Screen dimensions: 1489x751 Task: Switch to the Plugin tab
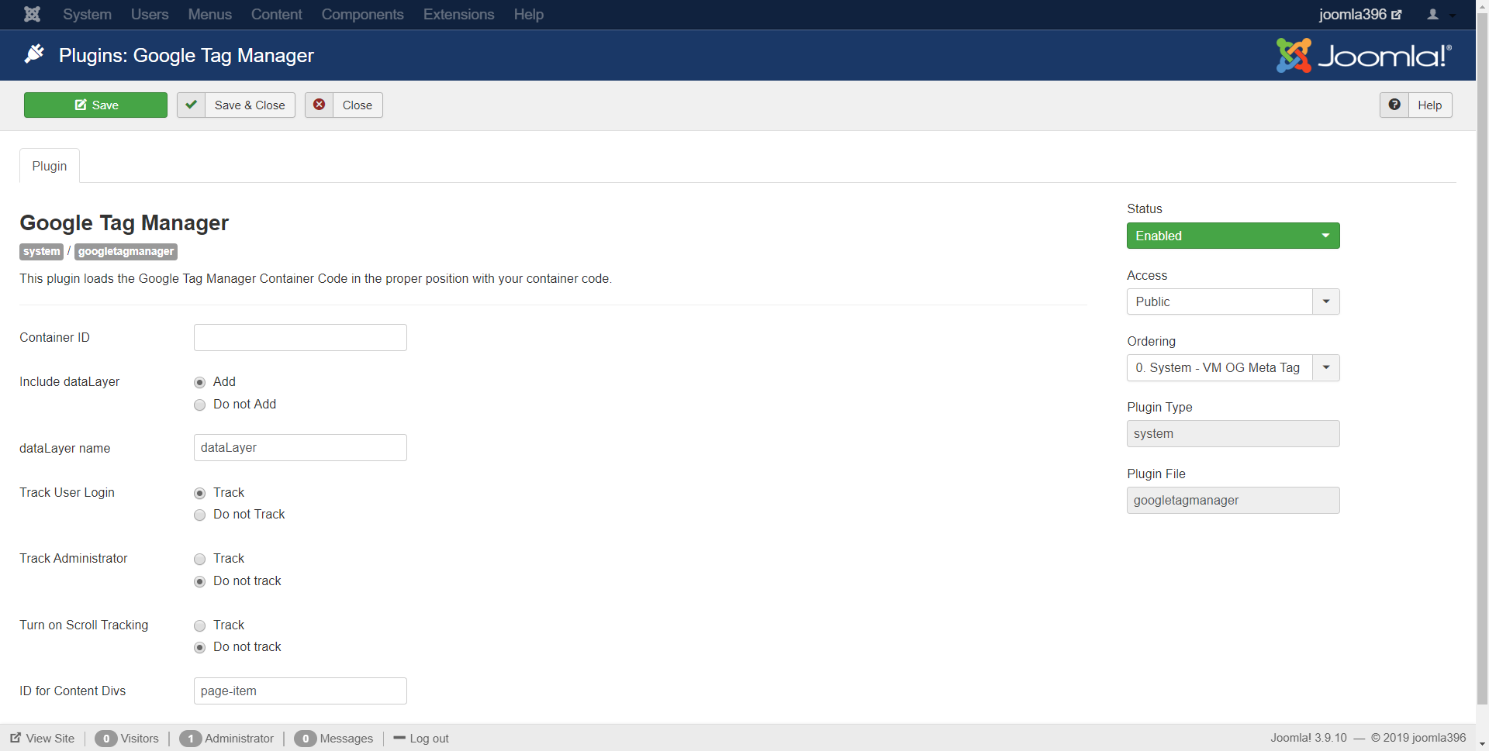tap(50, 166)
